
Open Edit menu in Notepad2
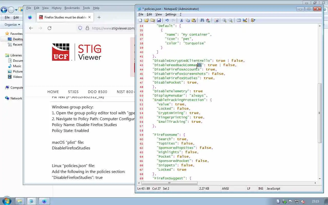tap(149, 14)
